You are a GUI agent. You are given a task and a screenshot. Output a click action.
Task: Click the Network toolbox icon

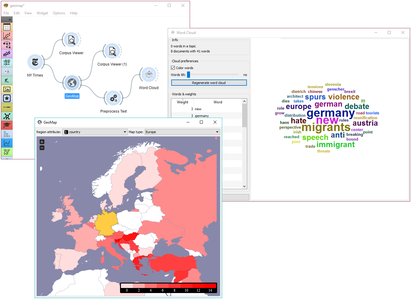[7, 116]
